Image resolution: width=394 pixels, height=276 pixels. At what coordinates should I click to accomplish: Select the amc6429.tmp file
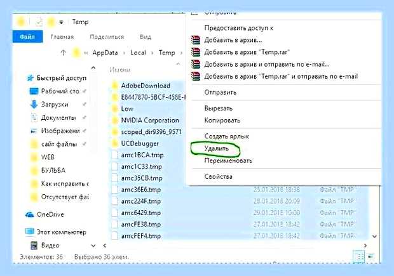pos(140,213)
